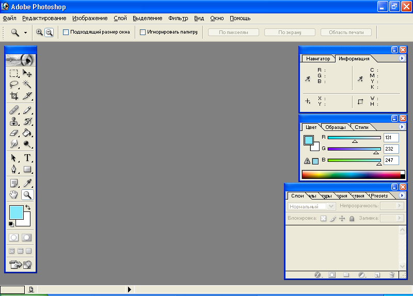Enable 'Подходящий размер окна' checkbox

coord(66,32)
